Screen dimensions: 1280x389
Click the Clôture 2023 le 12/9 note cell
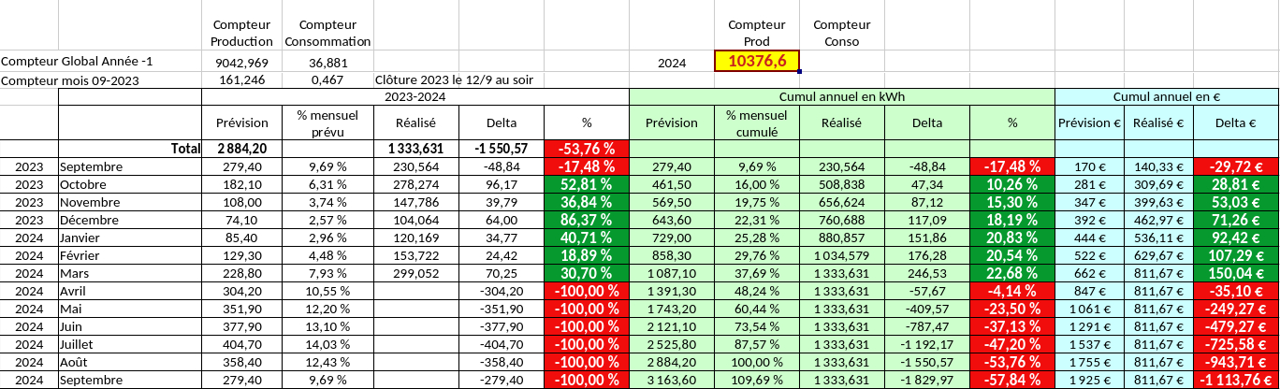point(453,80)
